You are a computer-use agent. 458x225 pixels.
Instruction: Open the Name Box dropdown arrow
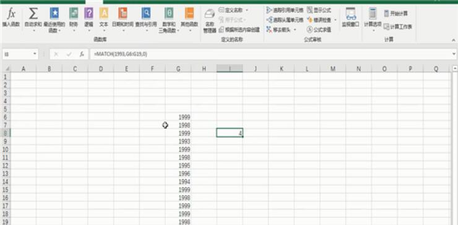35,54
